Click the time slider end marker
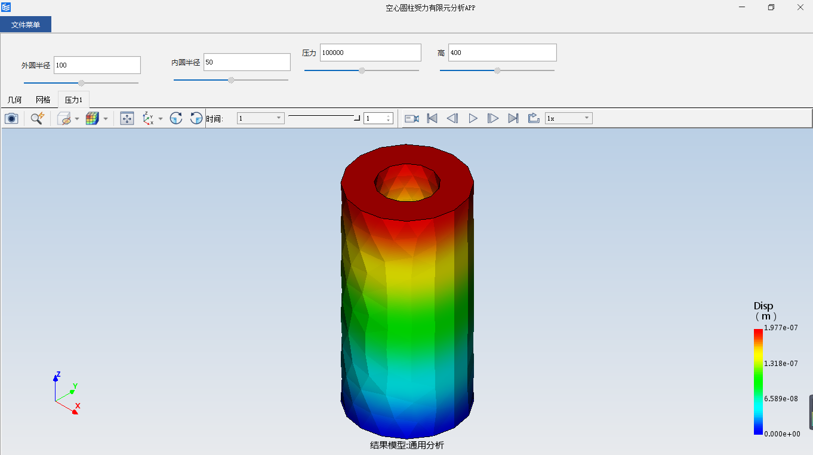The image size is (813, 455). (x=357, y=118)
